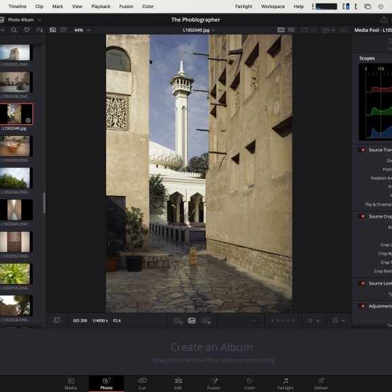Click the highlighted image grade icon below the viewer
Viewport: 392px width, 392px height.
(192, 320)
